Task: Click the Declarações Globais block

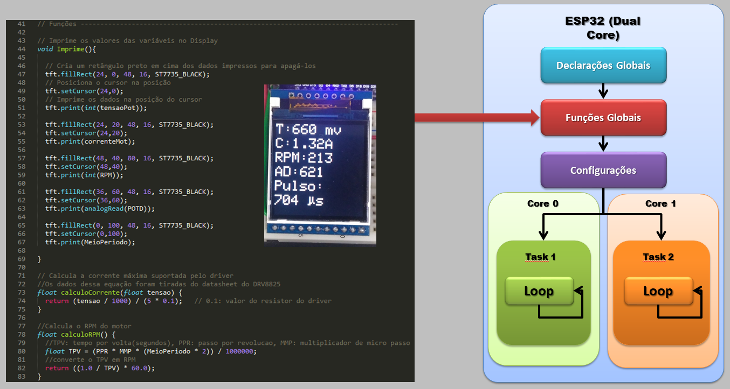Action: pyautogui.click(x=603, y=66)
